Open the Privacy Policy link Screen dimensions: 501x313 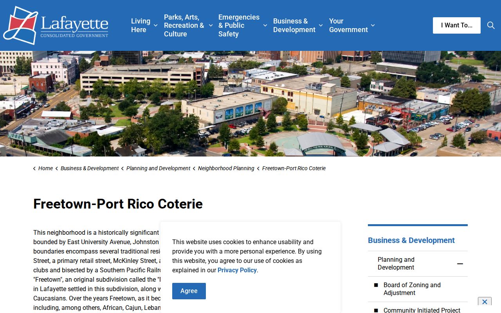pyautogui.click(x=237, y=270)
